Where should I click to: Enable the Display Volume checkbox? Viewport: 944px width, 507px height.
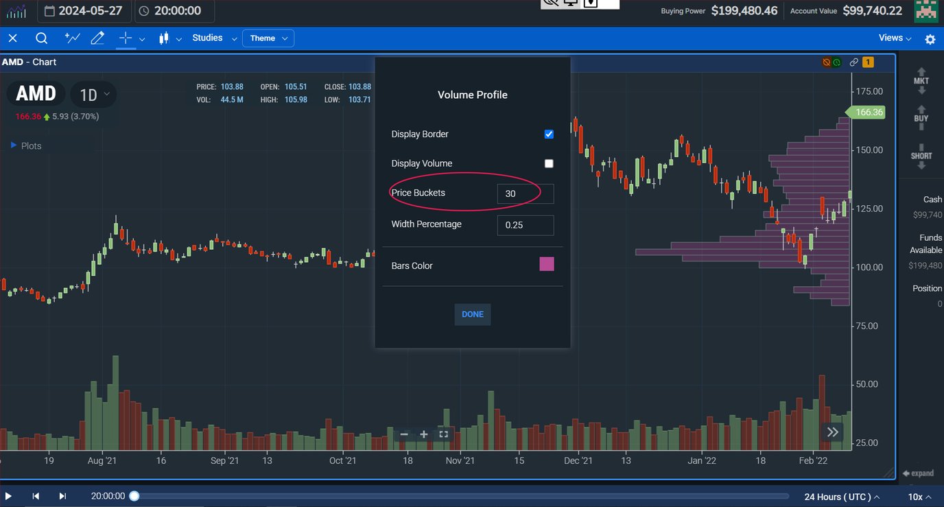coord(549,163)
